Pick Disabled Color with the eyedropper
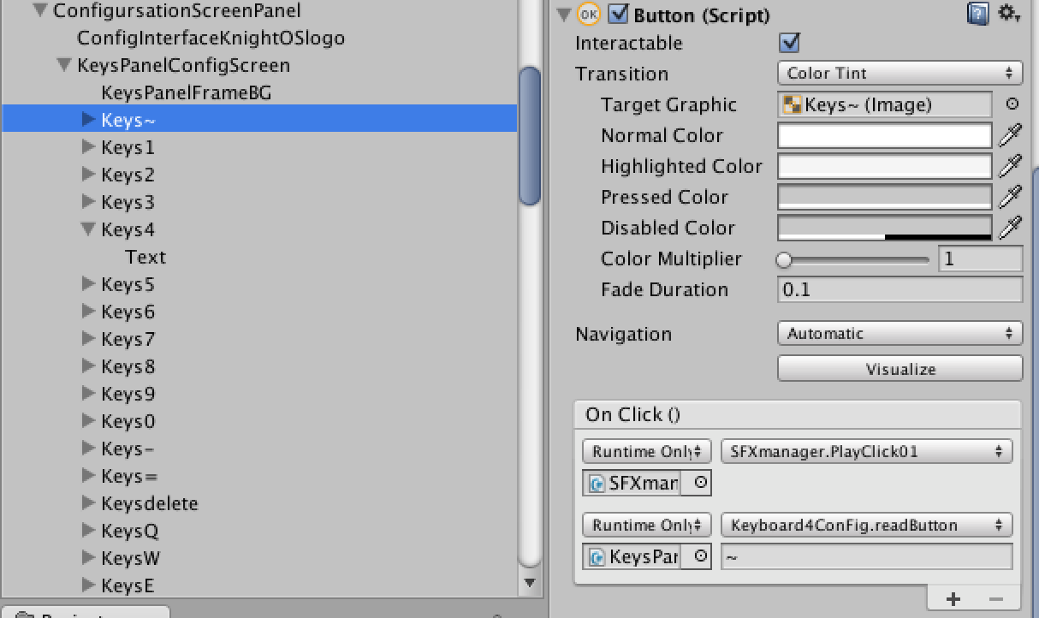Screen dimensions: 1039x618 (1010, 228)
